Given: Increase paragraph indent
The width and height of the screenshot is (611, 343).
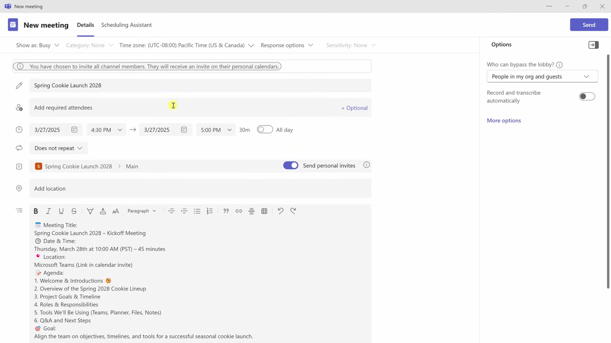Looking at the screenshot, I should 184,211.
